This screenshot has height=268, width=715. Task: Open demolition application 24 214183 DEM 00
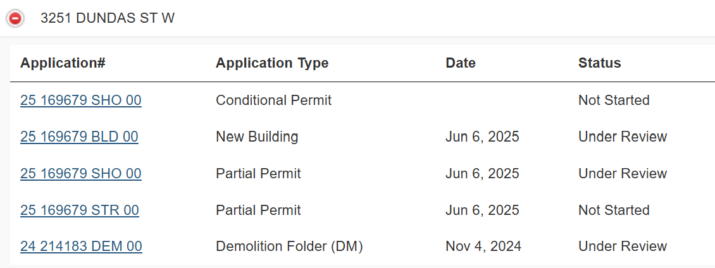[81, 247]
